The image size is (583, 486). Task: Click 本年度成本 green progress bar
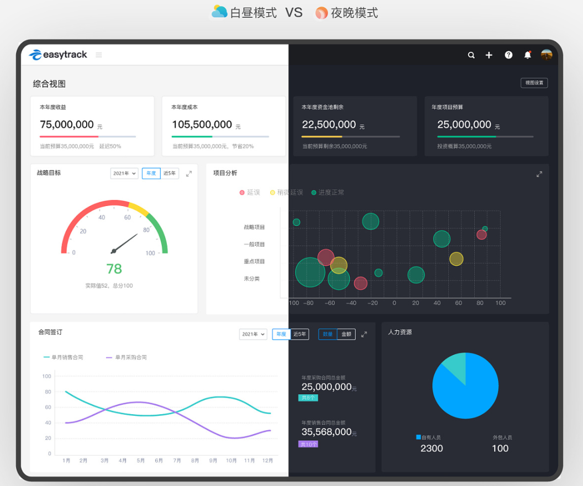point(192,137)
